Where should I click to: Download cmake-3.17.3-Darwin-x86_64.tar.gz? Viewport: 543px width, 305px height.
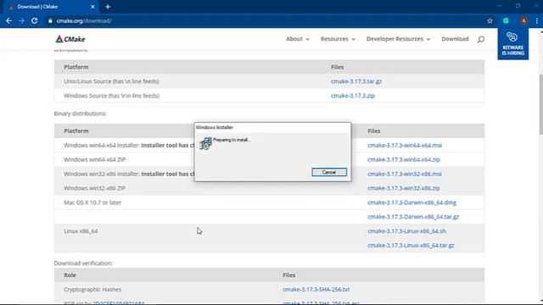pos(413,217)
